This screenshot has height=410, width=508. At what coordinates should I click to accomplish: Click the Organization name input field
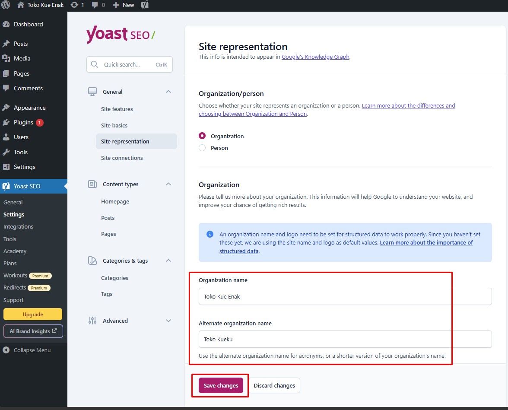(345, 296)
